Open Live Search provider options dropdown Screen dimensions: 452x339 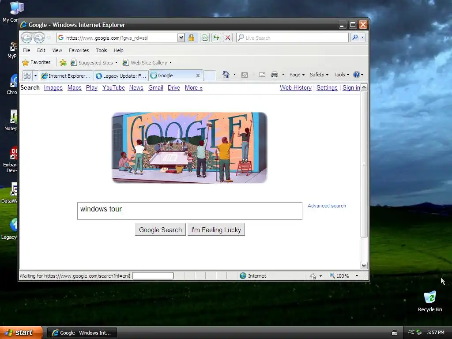tap(363, 38)
